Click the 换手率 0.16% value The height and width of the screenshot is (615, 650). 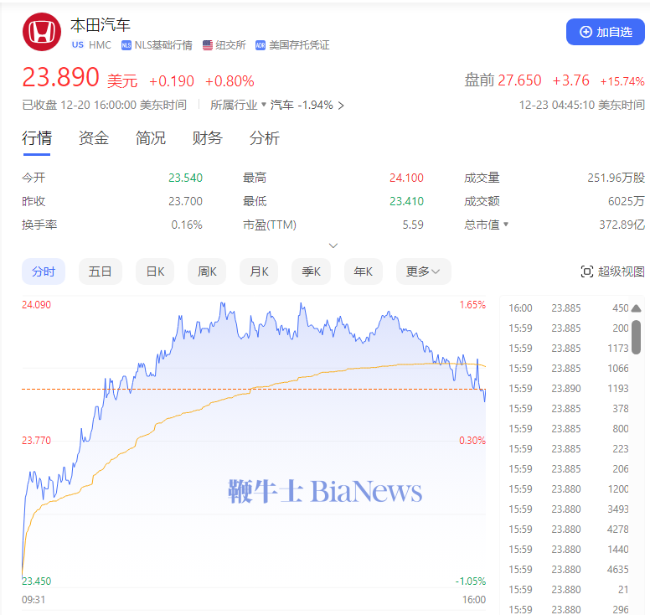click(187, 225)
